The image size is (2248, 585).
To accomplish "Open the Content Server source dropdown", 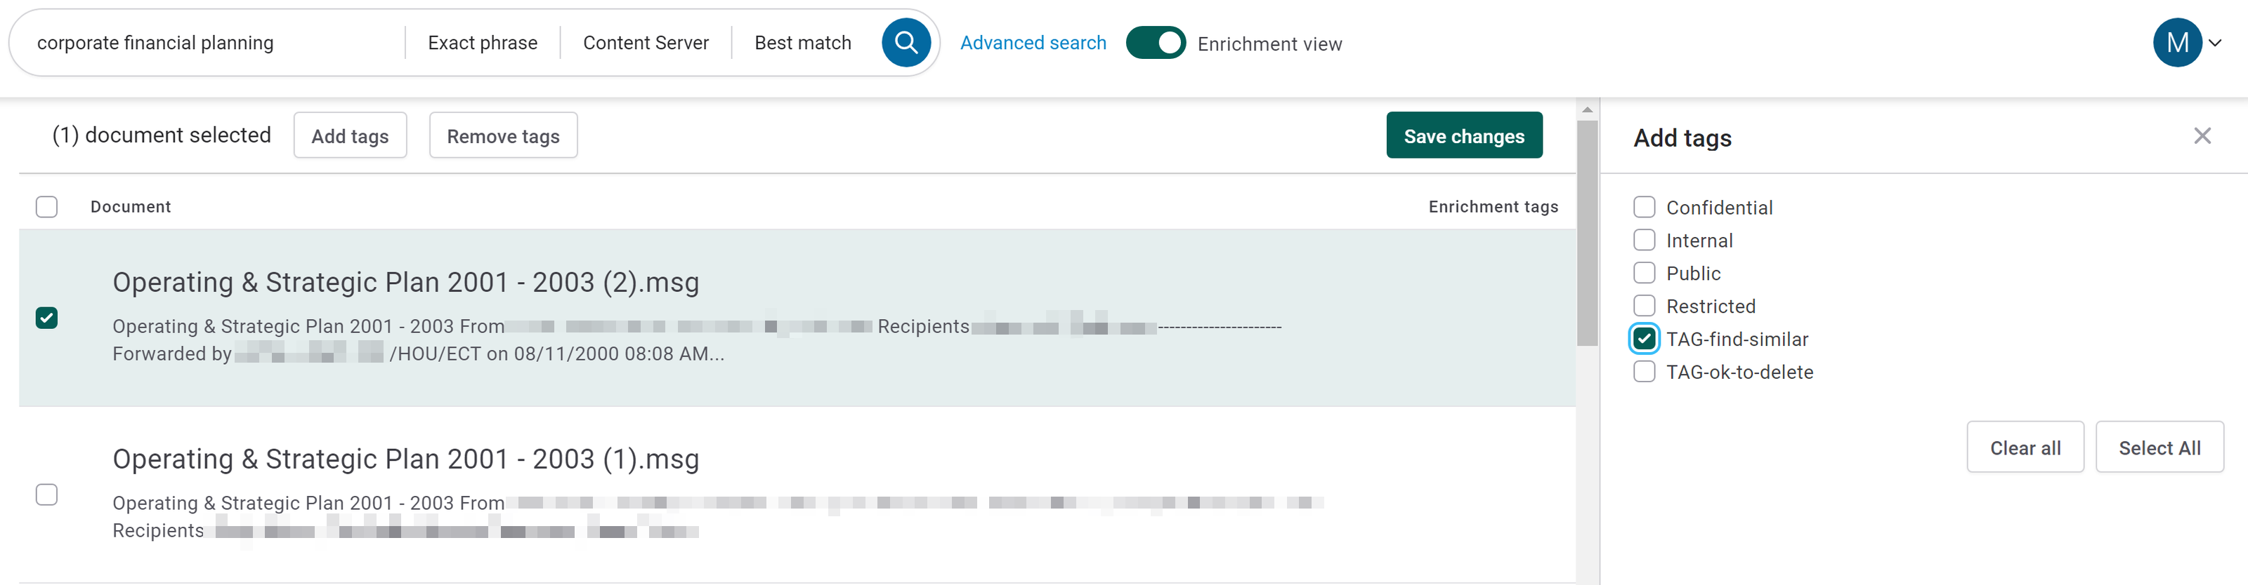I will [x=645, y=43].
